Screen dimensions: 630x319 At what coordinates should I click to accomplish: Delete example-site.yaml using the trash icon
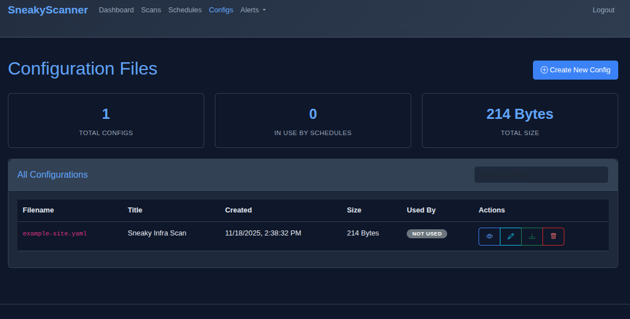click(553, 237)
